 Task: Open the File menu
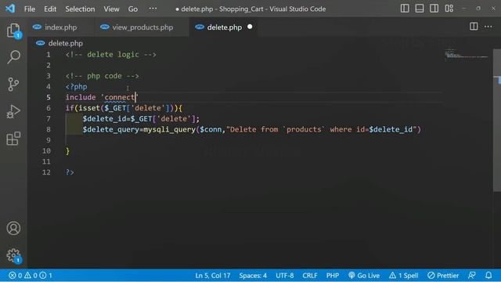30,9
